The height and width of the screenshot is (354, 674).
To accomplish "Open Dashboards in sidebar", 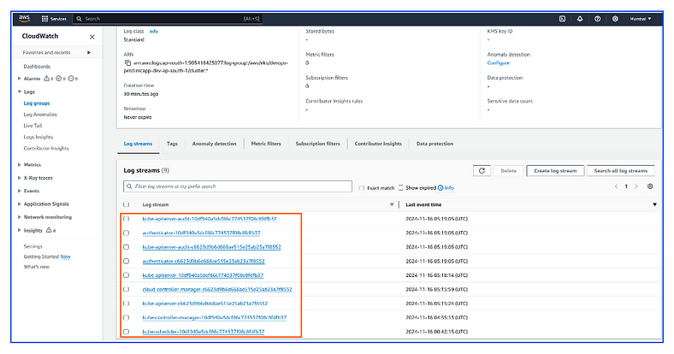I will click(x=37, y=67).
